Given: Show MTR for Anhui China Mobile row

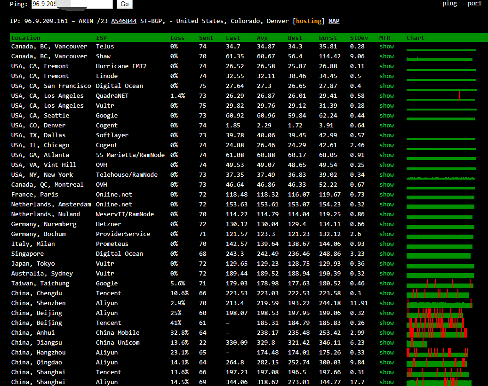Looking at the screenshot, I should click(x=386, y=333).
